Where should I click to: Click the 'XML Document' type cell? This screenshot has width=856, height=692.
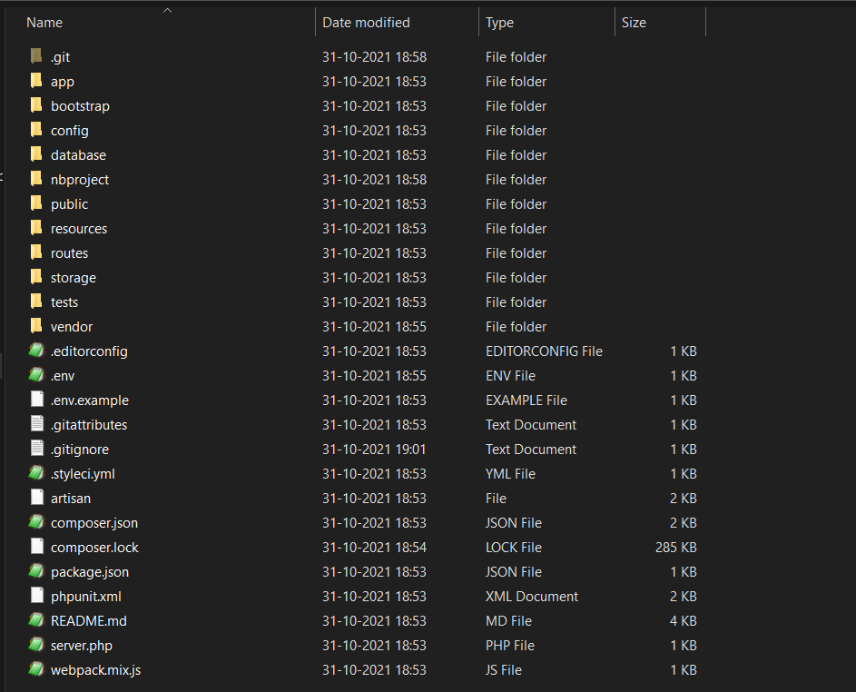click(531, 597)
